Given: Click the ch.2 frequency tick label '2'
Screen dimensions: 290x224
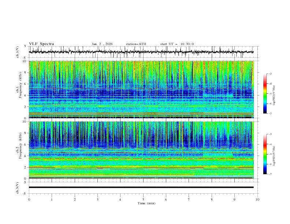Looking at the screenshot, I should pos(26,167).
